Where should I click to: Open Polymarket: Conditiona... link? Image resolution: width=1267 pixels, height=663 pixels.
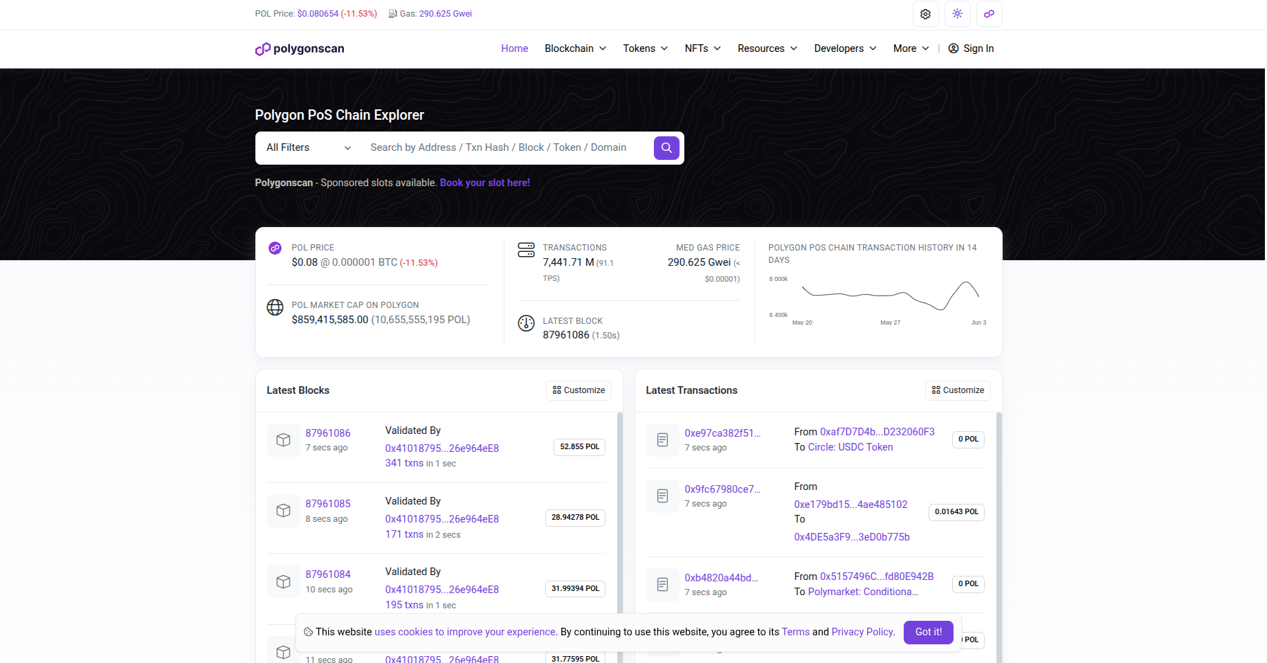tap(863, 592)
